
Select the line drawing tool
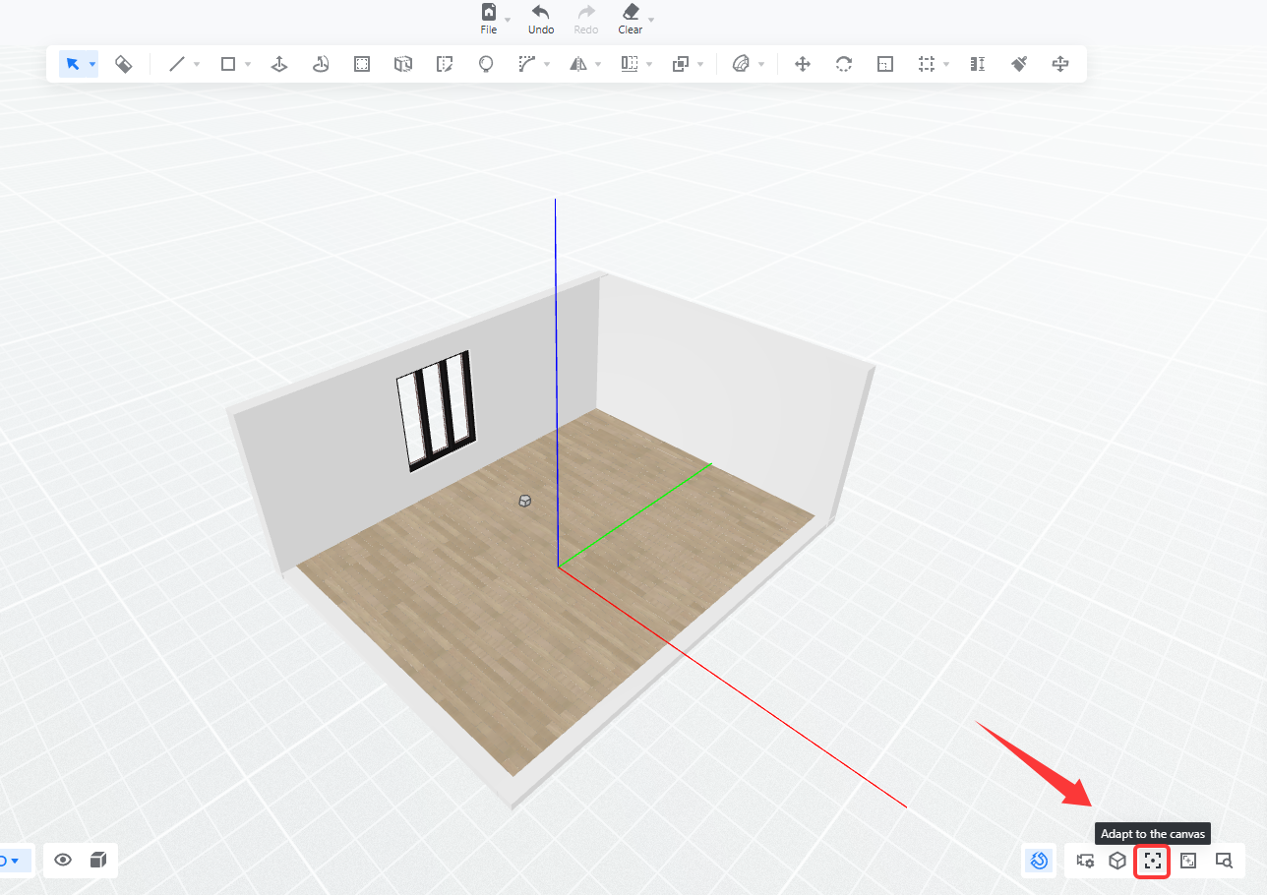click(x=177, y=64)
